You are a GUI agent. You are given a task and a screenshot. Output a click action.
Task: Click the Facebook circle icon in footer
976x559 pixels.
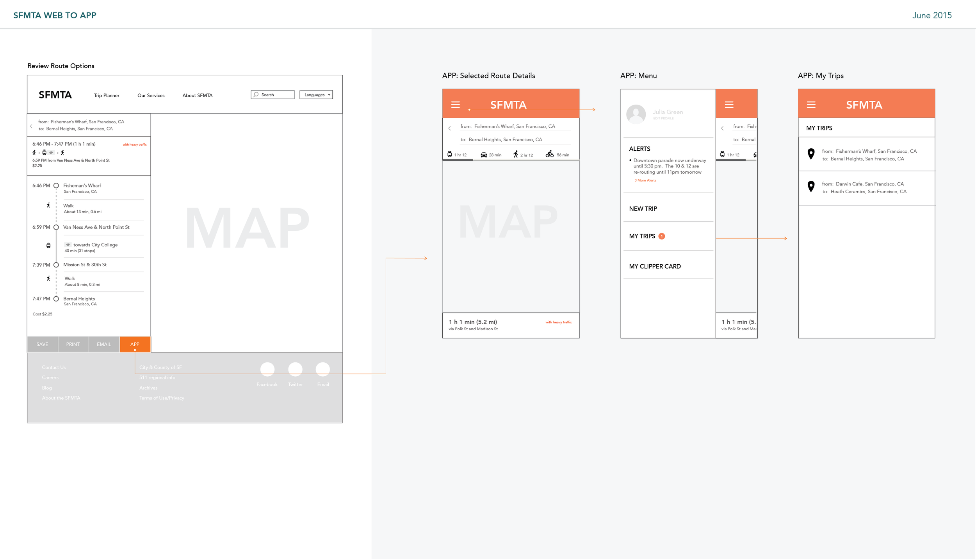pos(267,369)
